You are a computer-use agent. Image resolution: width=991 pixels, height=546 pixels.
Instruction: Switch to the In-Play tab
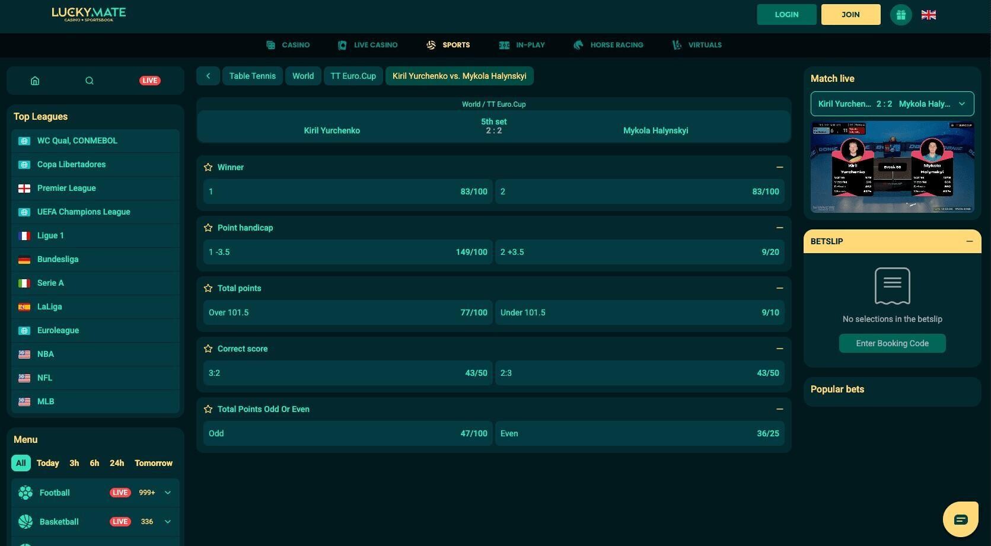pyautogui.click(x=522, y=45)
